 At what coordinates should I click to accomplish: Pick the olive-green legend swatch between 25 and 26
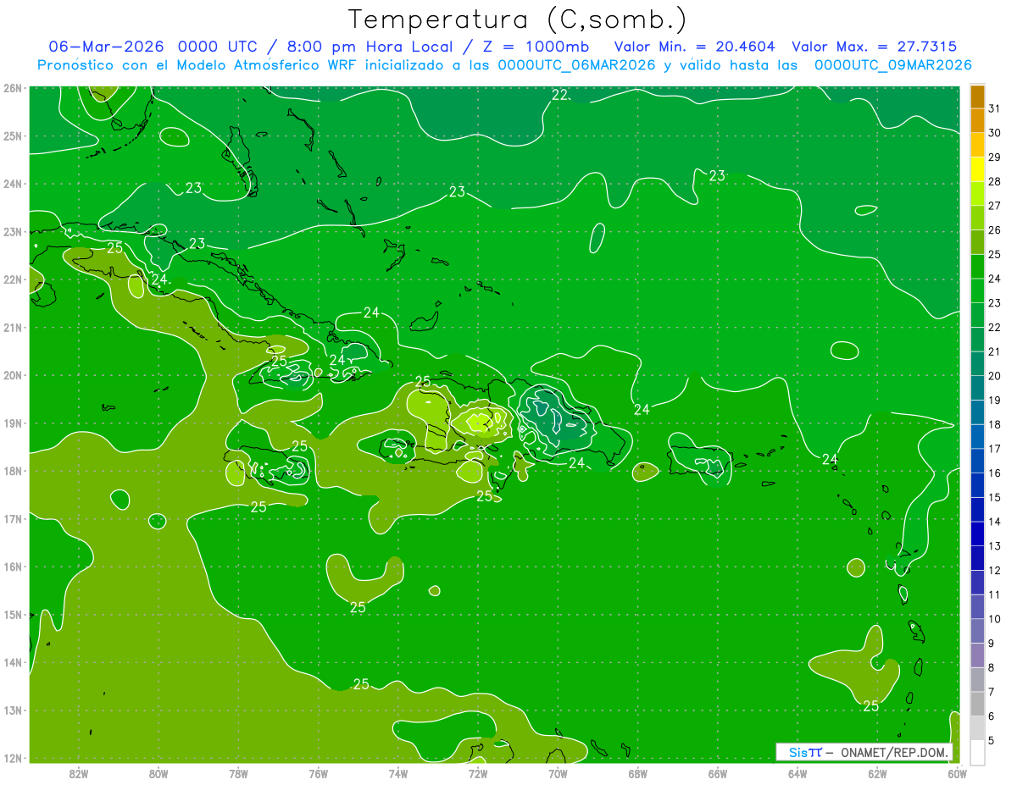[x=977, y=242]
